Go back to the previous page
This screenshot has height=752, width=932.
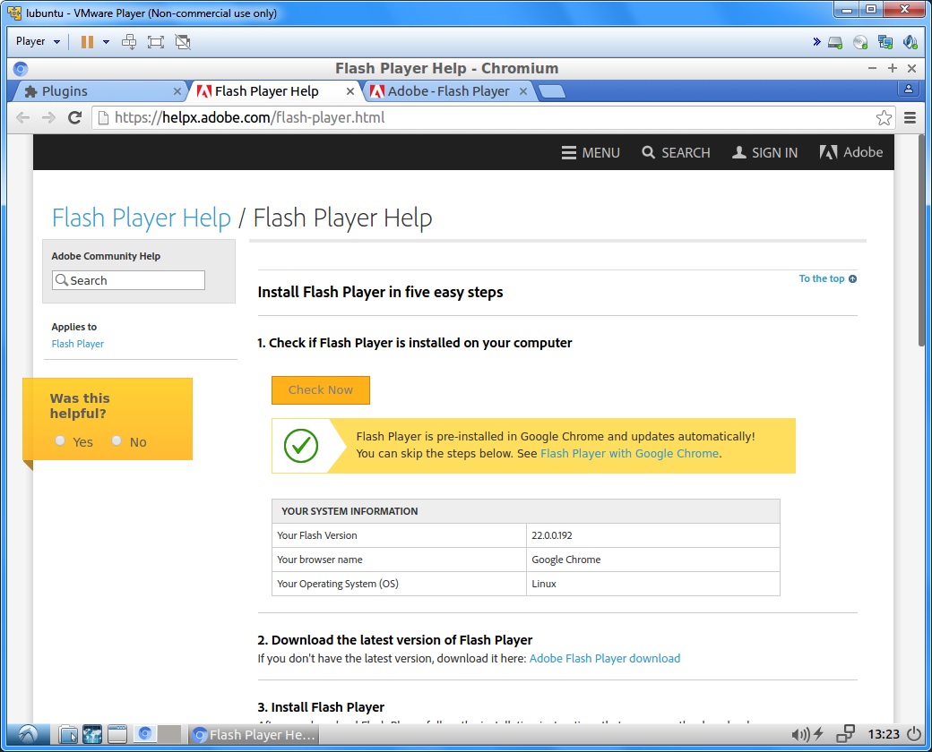pos(22,117)
